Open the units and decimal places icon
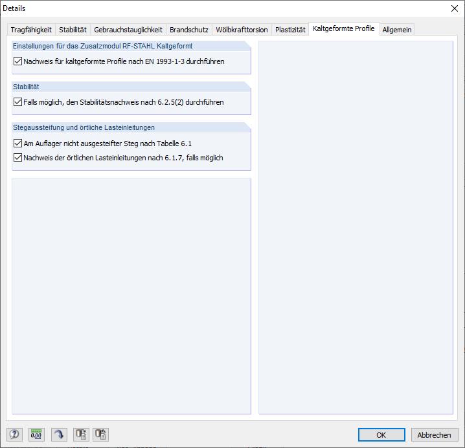The width and height of the screenshot is (465, 448). (36, 434)
